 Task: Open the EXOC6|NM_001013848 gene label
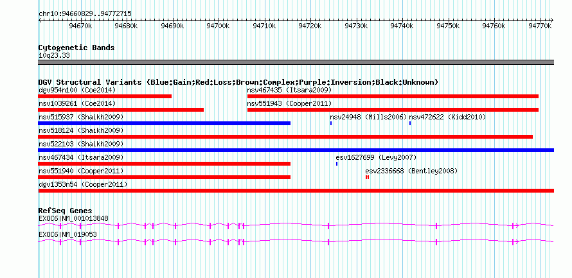coord(73,218)
